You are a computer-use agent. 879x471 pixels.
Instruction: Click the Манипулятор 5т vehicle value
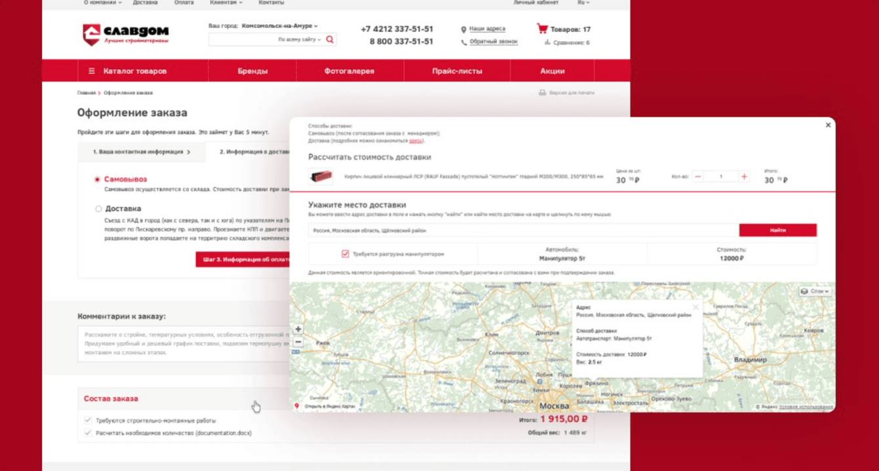[x=562, y=258]
